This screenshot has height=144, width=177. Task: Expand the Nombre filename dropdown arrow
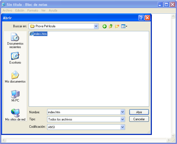tap(123, 112)
